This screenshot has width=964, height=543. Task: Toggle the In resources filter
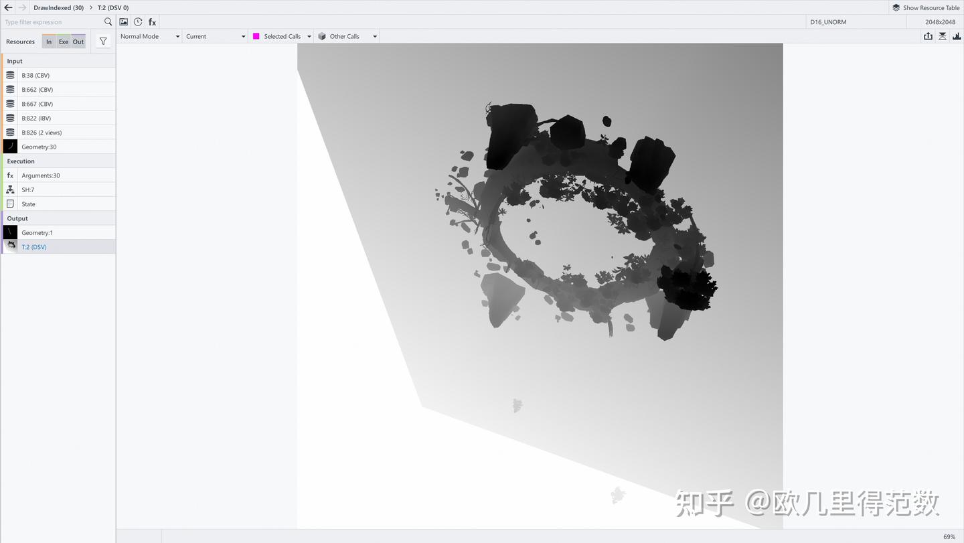(x=49, y=42)
